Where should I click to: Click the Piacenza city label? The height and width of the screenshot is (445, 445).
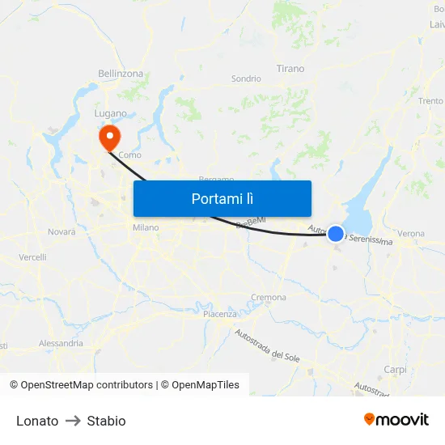tap(220, 314)
